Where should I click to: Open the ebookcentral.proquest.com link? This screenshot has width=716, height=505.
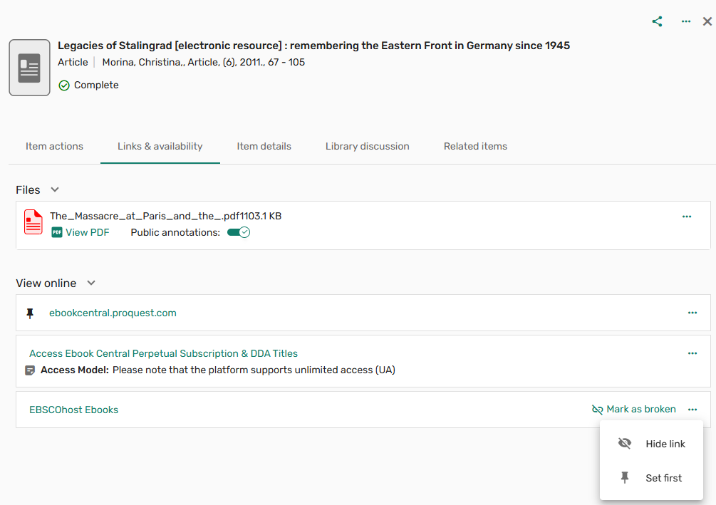coord(113,313)
